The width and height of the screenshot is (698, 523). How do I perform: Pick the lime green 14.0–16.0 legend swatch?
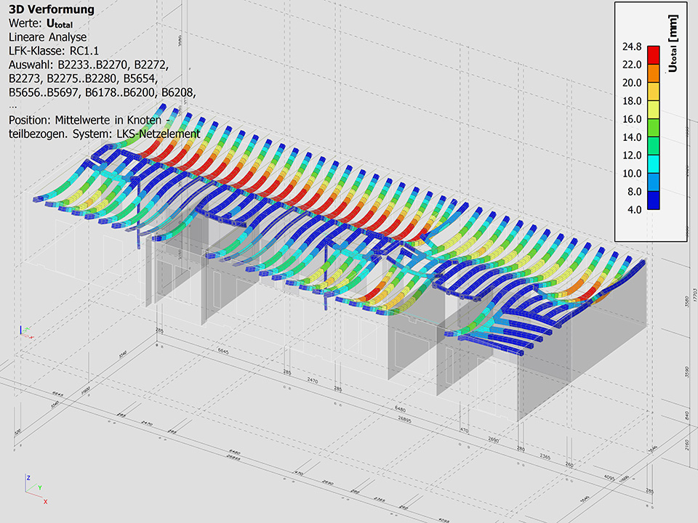pos(654,128)
